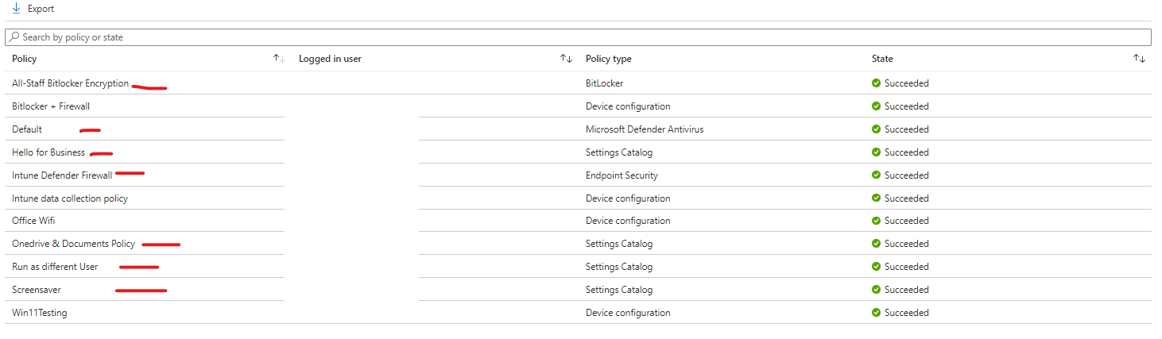Image resolution: width=1162 pixels, height=339 pixels.
Task: Sort by Policy column arrows
Action: pos(279,59)
